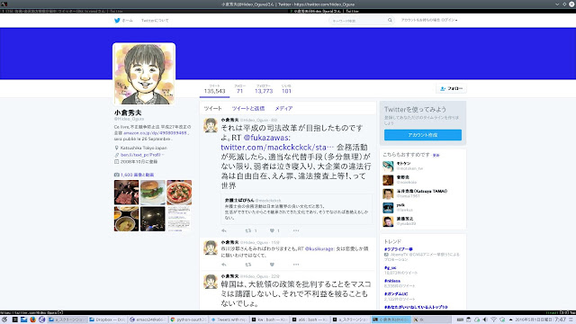Open more options on the first tweet
Image resolution: width=576 pixels, height=324 pixels.
pyautogui.click(x=296, y=230)
